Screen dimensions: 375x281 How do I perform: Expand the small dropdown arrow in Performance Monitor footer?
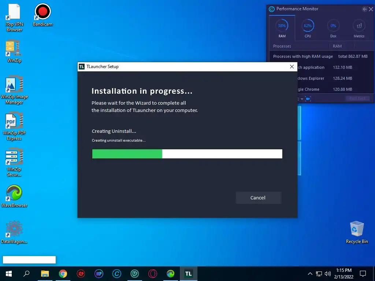coord(302,99)
